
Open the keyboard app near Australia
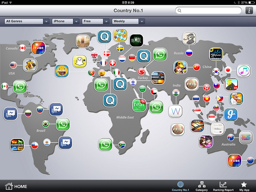coord(246,138)
